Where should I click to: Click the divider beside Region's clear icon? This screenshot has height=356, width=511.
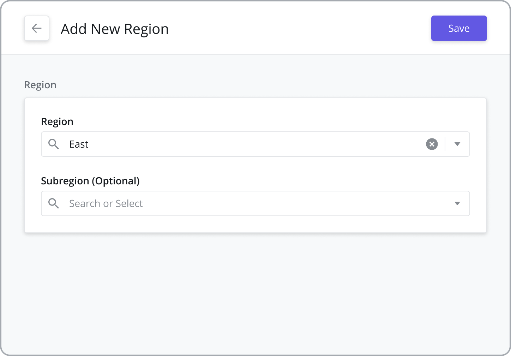[x=445, y=144]
